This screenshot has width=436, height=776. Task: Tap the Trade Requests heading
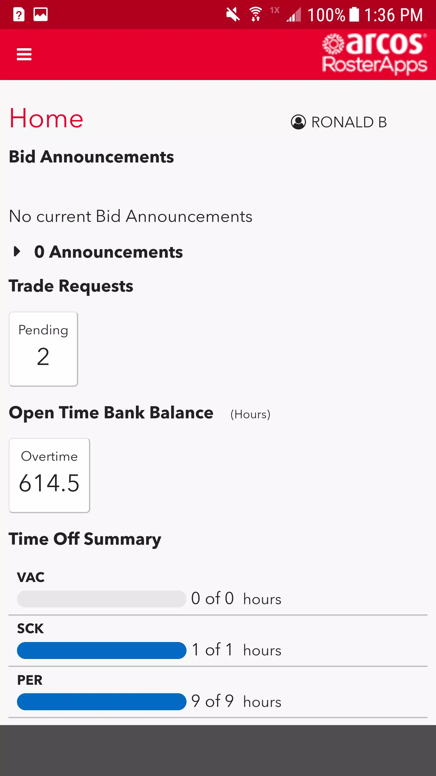tap(71, 286)
